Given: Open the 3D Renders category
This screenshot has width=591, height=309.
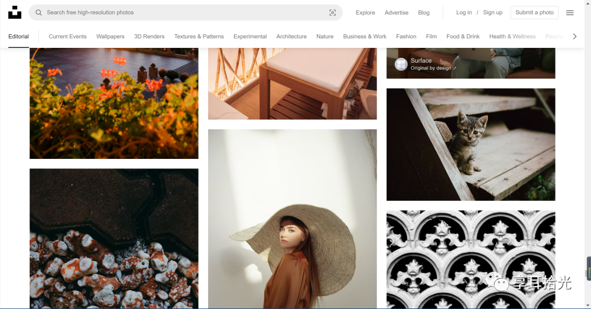Looking at the screenshot, I should [x=150, y=37].
